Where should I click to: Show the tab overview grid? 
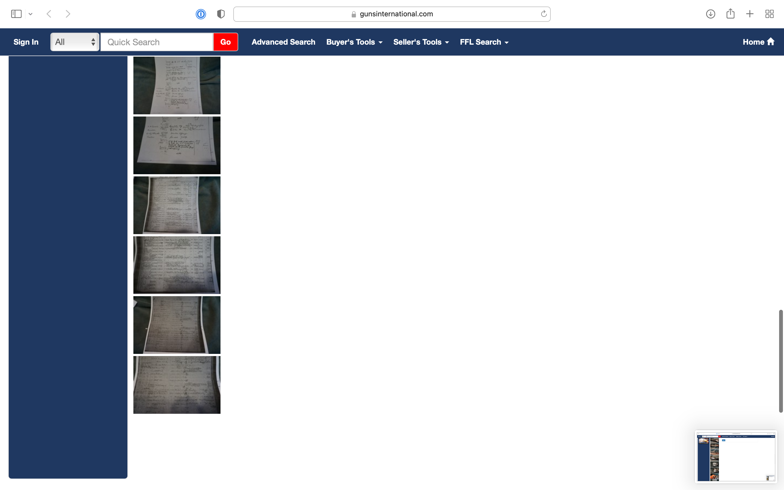pyautogui.click(x=769, y=14)
